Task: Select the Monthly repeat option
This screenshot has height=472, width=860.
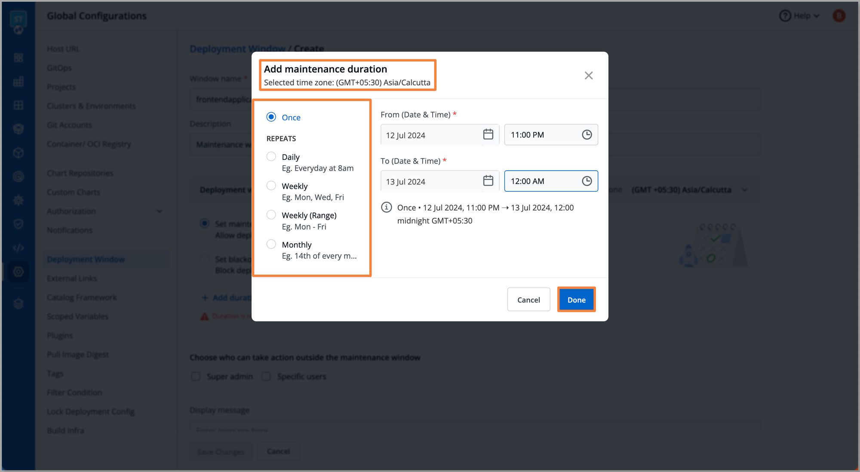Action: (270, 244)
